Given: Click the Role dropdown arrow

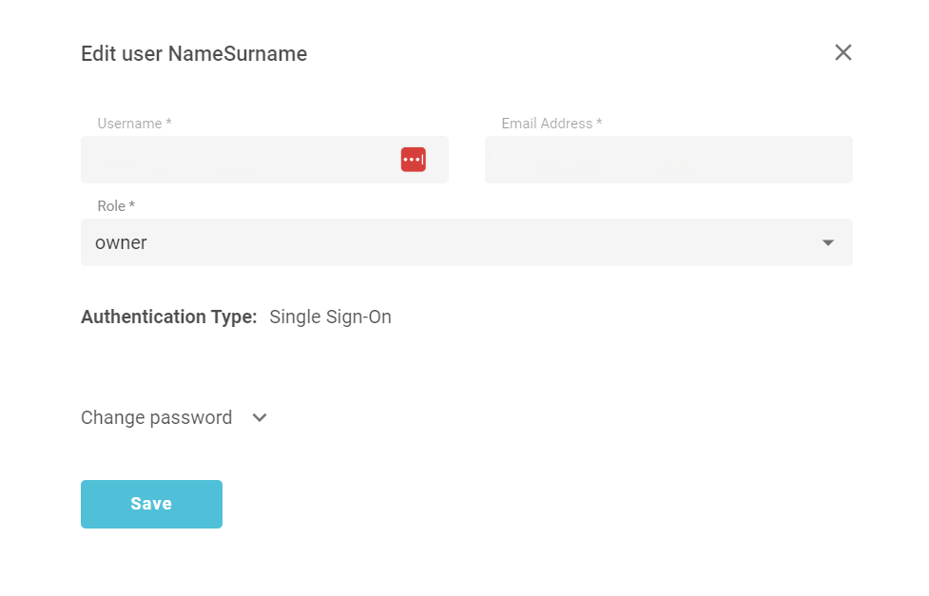Looking at the screenshot, I should 827,242.
